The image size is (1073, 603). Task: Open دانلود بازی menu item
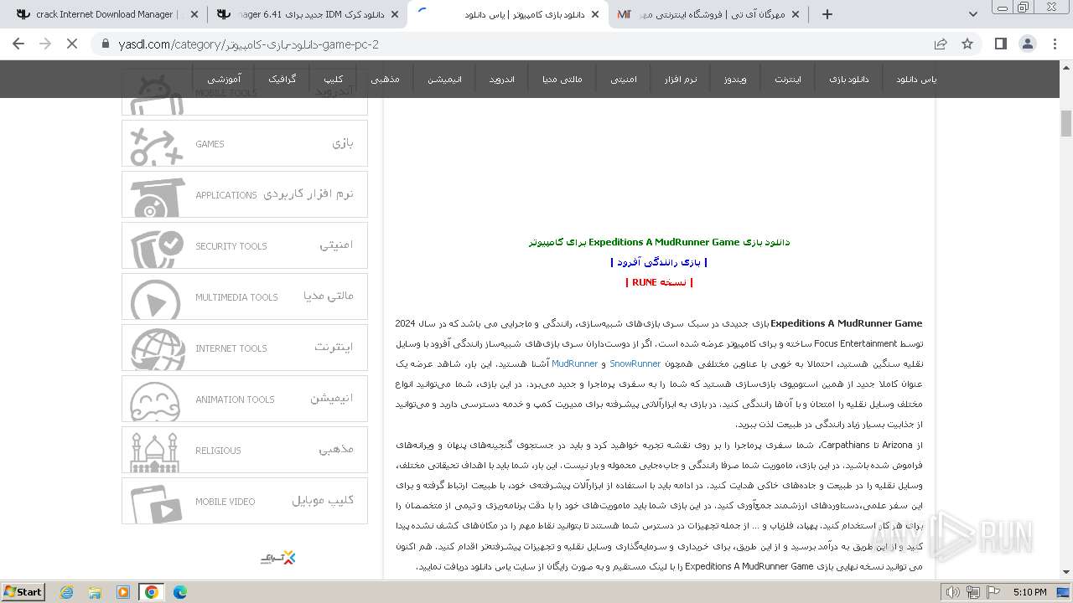(849, 80)
